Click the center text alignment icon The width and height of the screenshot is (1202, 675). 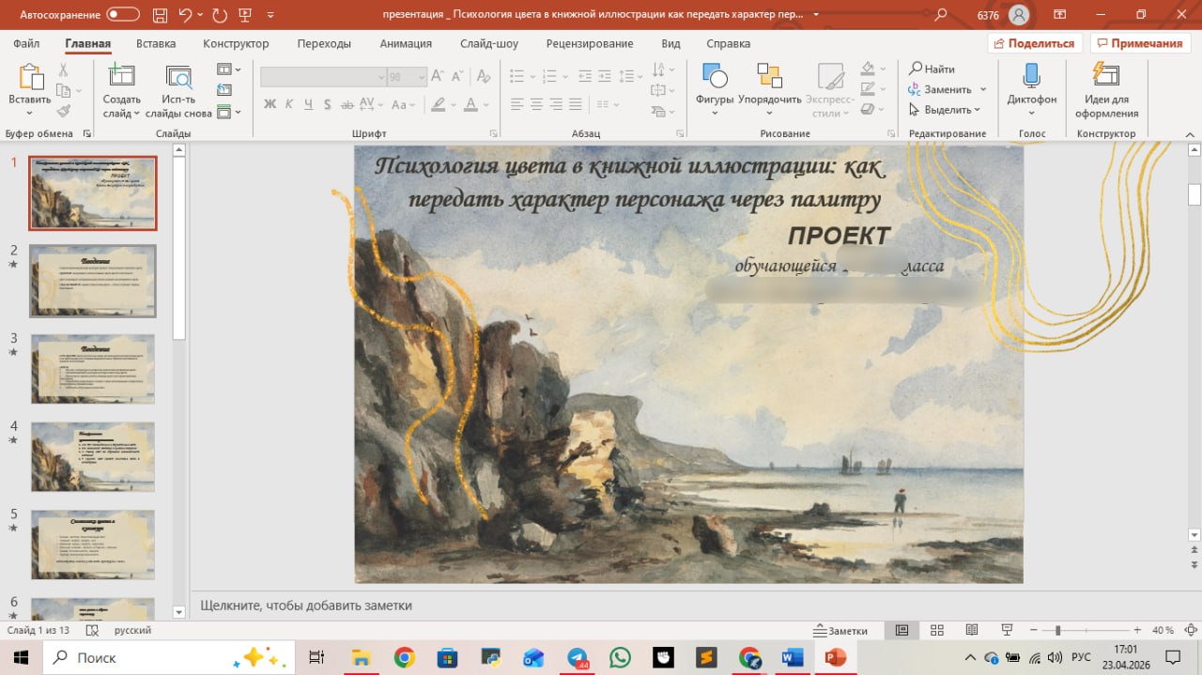(x=536, y=104)
